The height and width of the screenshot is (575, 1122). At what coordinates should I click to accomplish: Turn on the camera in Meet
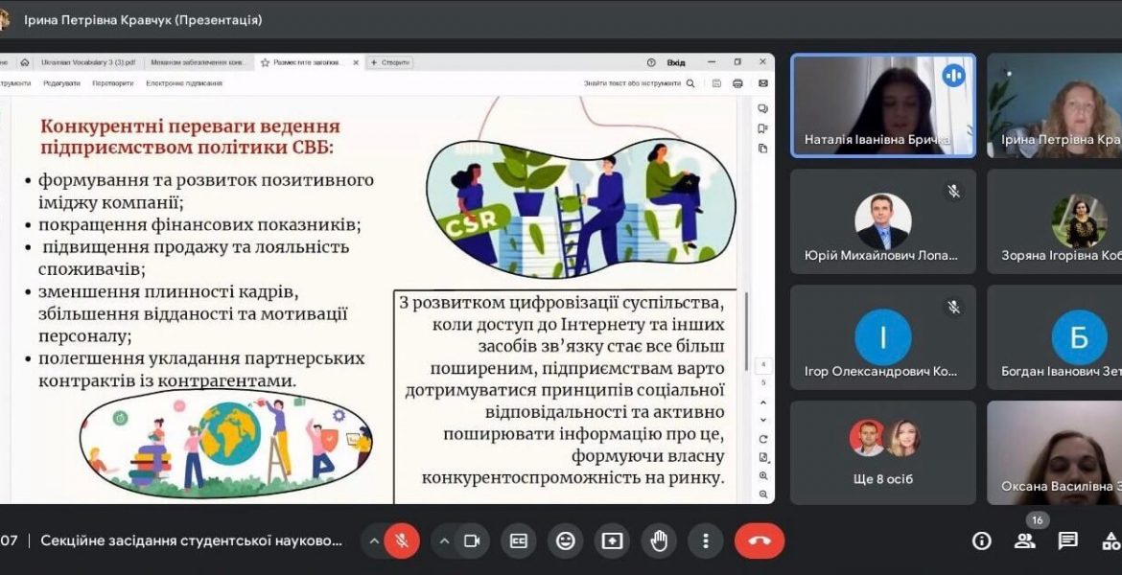[472, 540]
